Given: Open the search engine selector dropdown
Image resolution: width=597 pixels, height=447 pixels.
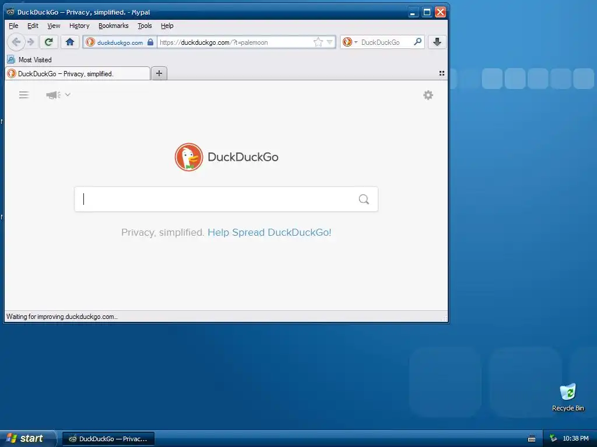Looking at the screenshot, I should tap(350, 42).
